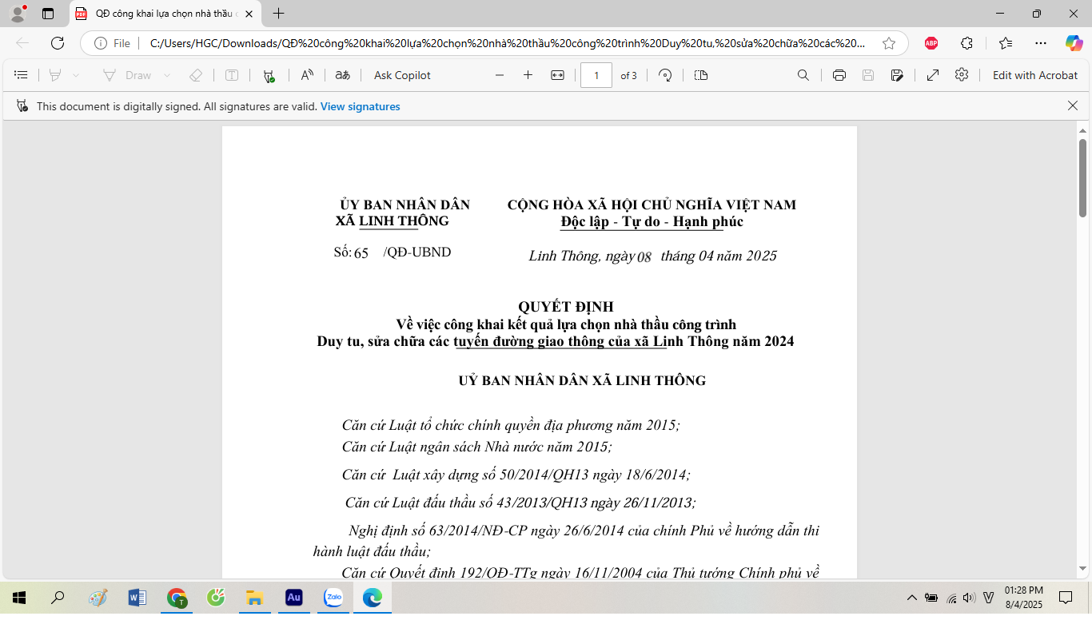Open a new tab

coord(278,14)
